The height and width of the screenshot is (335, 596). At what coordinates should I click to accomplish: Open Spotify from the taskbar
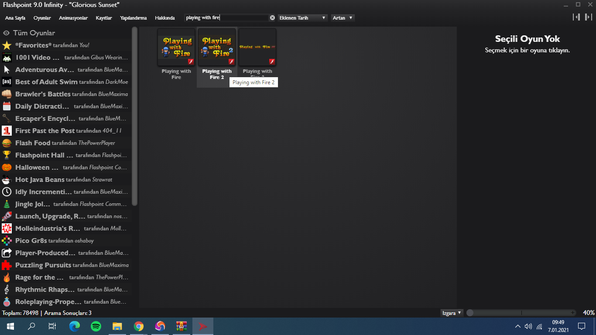tap(96, 326)
